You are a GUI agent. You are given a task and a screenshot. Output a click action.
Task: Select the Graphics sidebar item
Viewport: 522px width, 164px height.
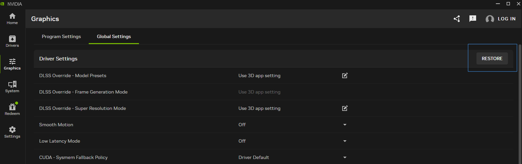(x=12, y=64)
